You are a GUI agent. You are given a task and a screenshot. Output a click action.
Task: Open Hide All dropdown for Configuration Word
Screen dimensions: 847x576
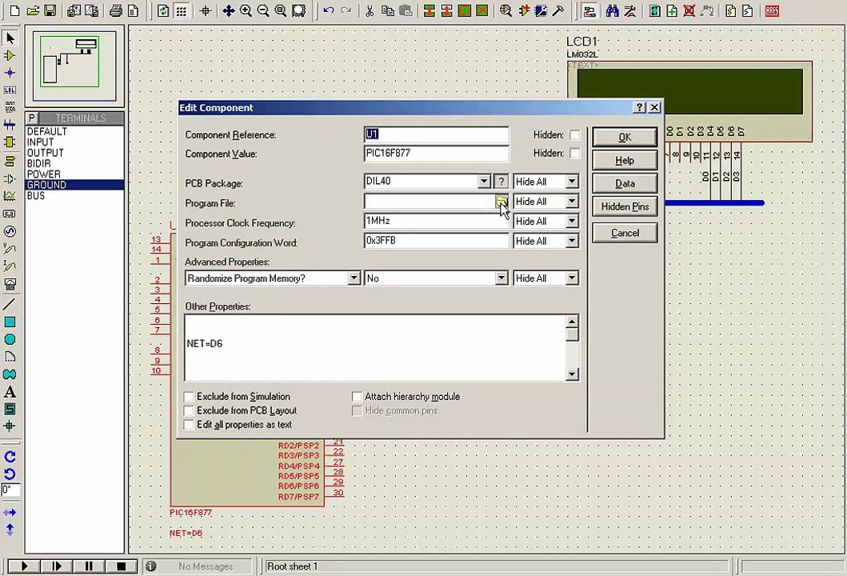[x=572, y=241]
